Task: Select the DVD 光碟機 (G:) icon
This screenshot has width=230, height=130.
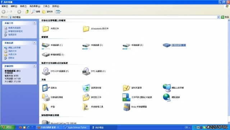Action: pos(86,71)
